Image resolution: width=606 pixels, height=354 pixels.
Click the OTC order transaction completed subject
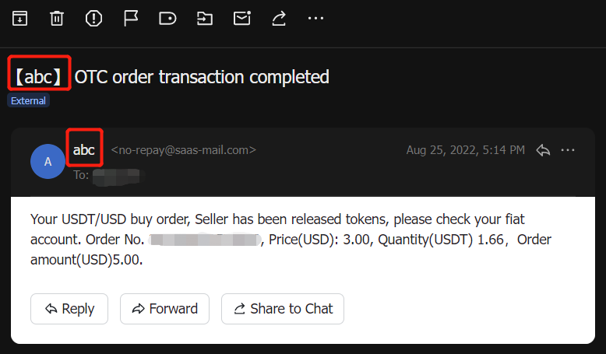tap(202, 77)
